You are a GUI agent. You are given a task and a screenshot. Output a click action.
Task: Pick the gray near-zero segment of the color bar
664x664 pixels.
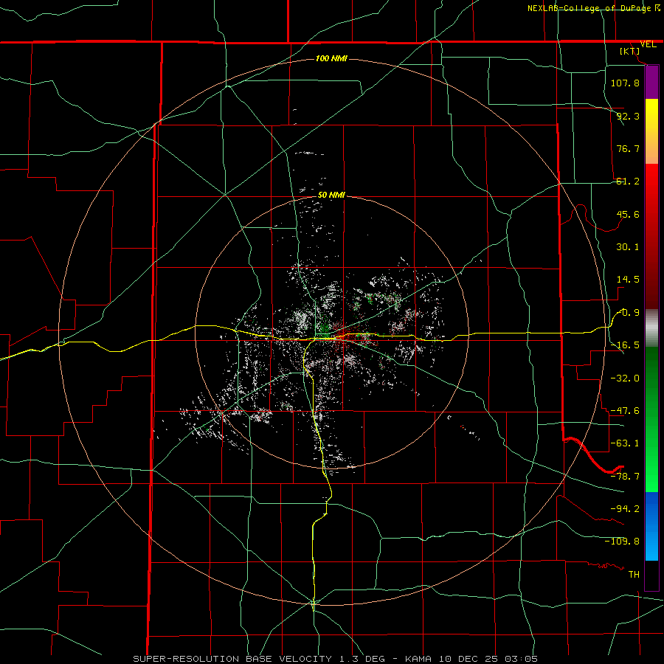[651, 328]
